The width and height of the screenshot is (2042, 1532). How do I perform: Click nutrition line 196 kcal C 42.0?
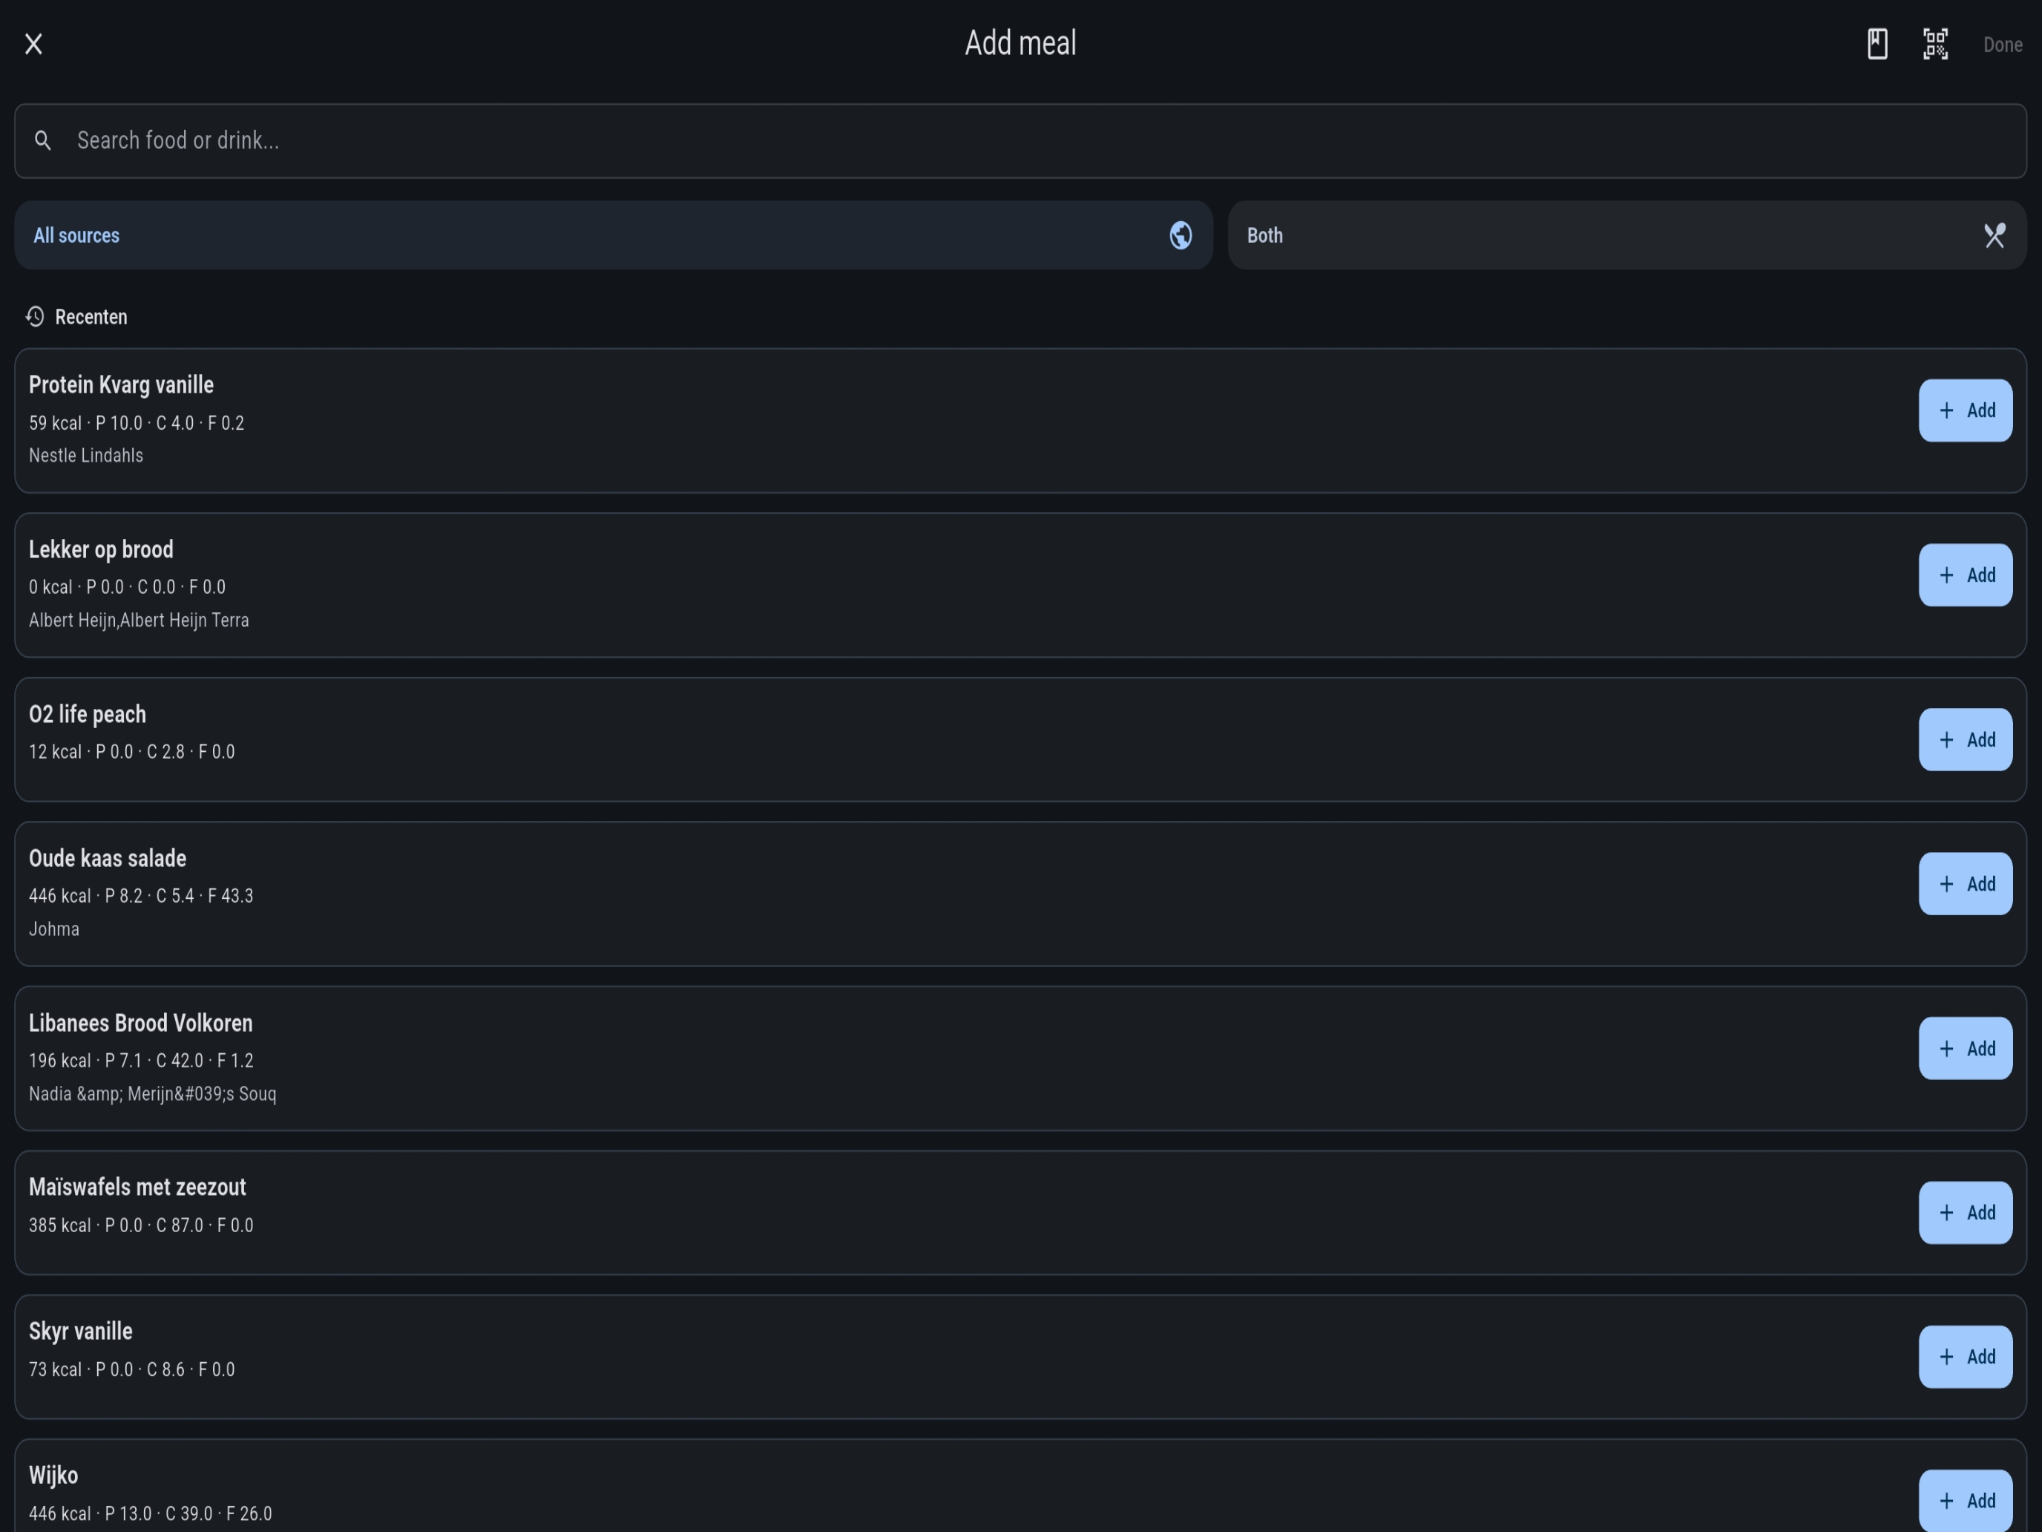141,1060
